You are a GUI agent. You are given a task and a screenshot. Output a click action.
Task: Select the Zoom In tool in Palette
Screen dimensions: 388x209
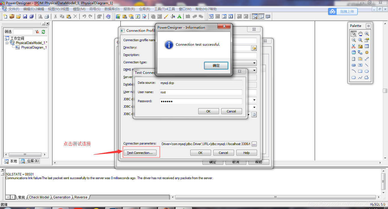[367, 34]
